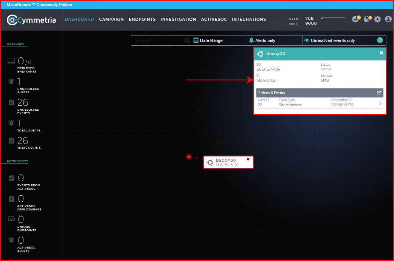This screenshot has height=261, width=394.
Task: Click the magnifier icon in the search box
Action: coord(187,40)
